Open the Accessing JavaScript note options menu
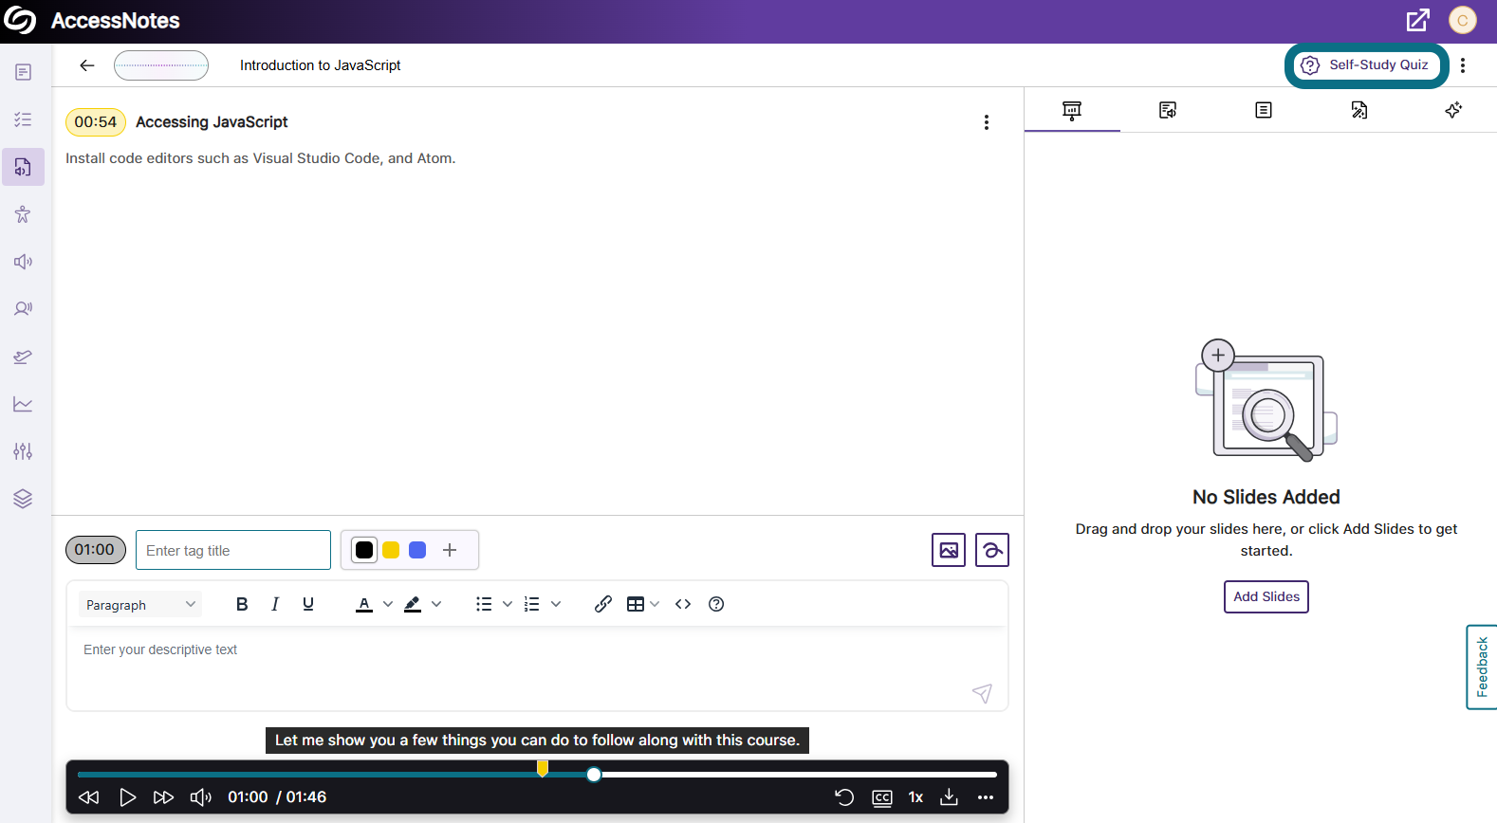 pos(987,122)
